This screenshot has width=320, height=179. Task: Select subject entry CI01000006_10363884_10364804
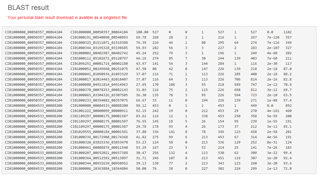coord(99,169)
